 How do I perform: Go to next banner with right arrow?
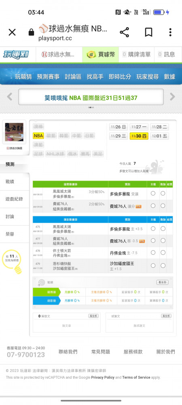click(172, 97)
